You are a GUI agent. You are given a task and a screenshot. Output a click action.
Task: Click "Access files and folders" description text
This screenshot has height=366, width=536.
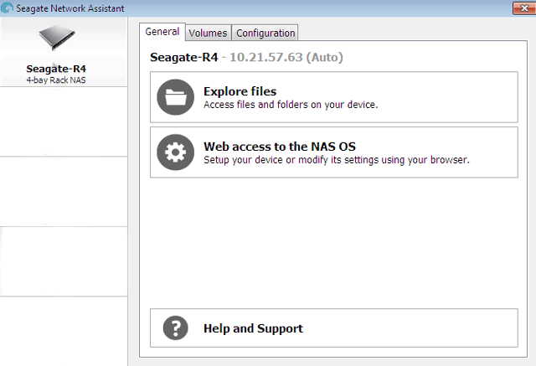[291, 105]
